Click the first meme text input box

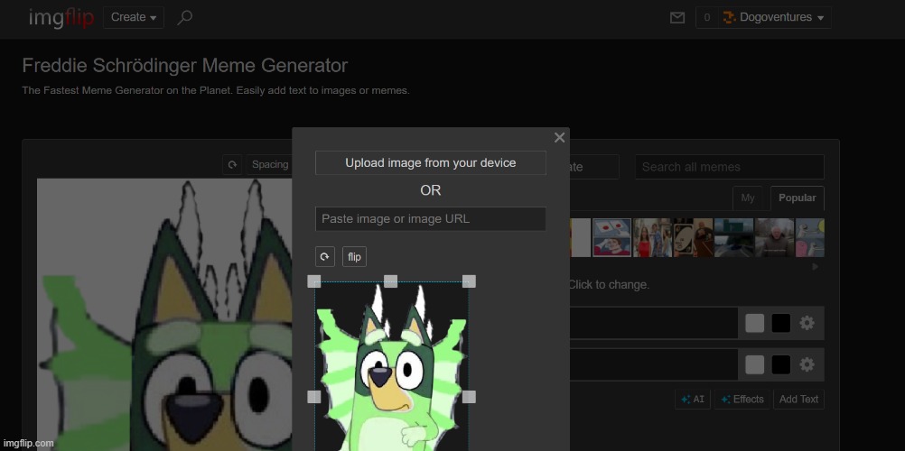point(653,323)
